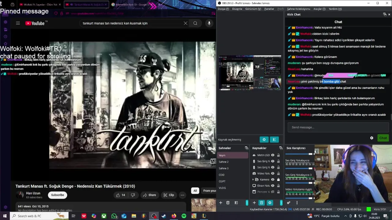Screen dimensions: 392x220
Task: Remove selected source in Kaynaklar toolbar
Action: click(x=262, y=203)
